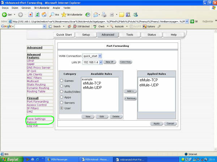Click the Research books icon

click(128, 14)
